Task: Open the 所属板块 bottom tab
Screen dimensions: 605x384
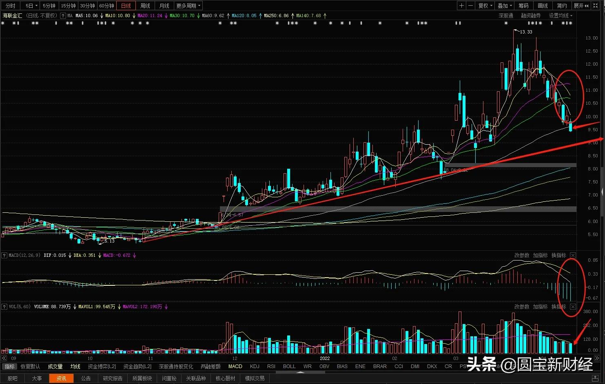Action: [x=142, y=378]
